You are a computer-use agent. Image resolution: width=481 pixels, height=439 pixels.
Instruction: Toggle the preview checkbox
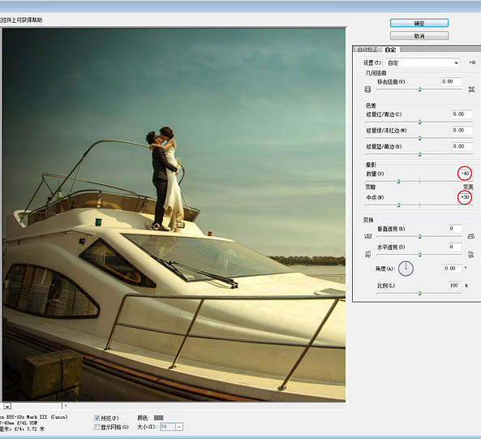tap(97, 418)
